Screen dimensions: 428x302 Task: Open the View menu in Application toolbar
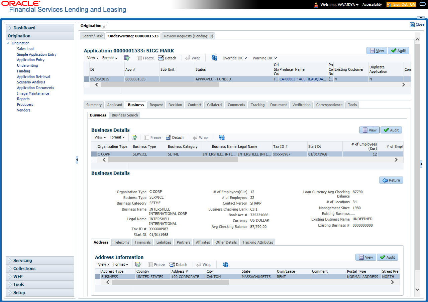click(93, 58)
